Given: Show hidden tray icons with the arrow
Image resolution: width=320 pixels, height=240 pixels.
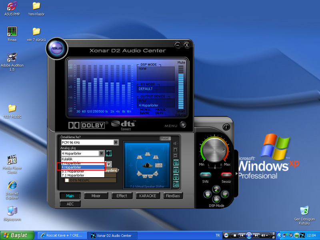Looking at the screenshot, I should click(279, 236).
